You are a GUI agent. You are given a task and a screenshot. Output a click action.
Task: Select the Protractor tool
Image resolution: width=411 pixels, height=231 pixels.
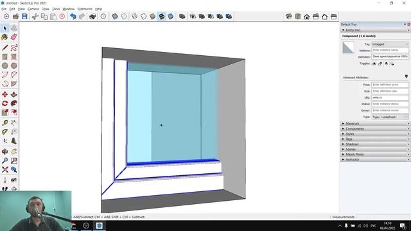click(x=4, y=132)
